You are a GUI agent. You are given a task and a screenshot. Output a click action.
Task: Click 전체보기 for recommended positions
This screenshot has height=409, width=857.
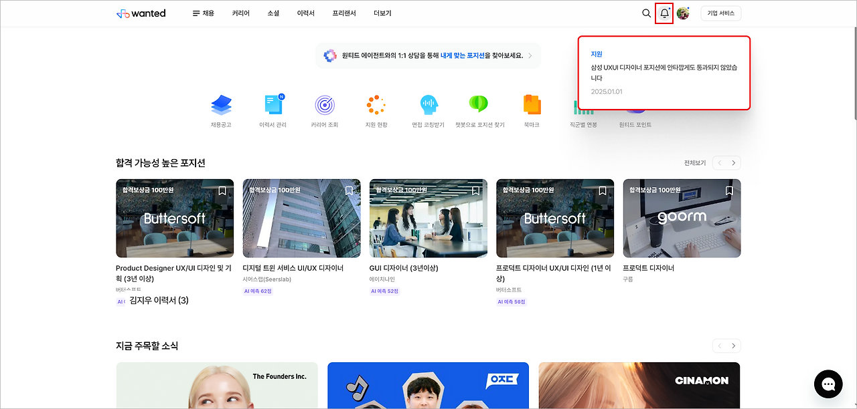[695, 163]
